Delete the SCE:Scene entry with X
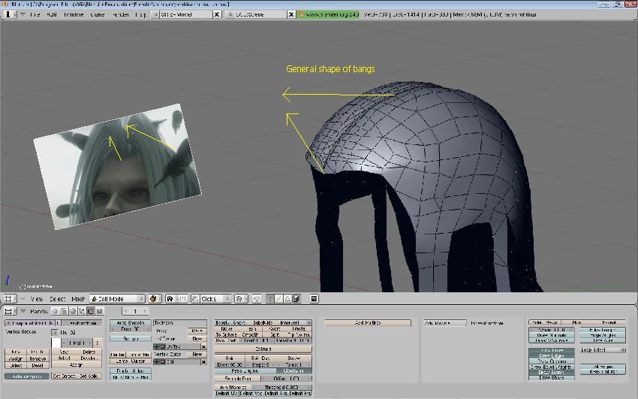The image size is (638, 399). (291, 14)
